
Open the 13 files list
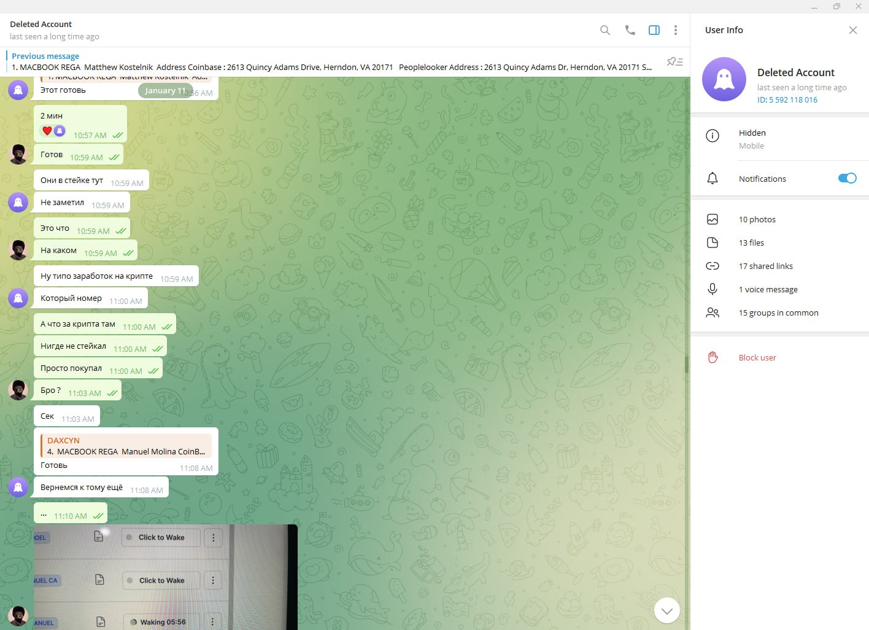coord(779,243)
